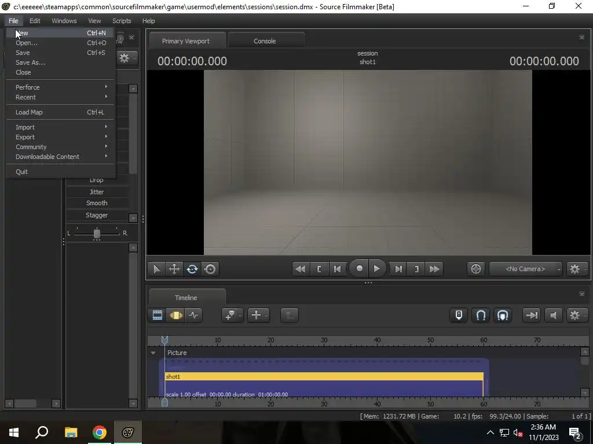
Task: Open File Explorer from the taskbar
Action: [71, 432]
